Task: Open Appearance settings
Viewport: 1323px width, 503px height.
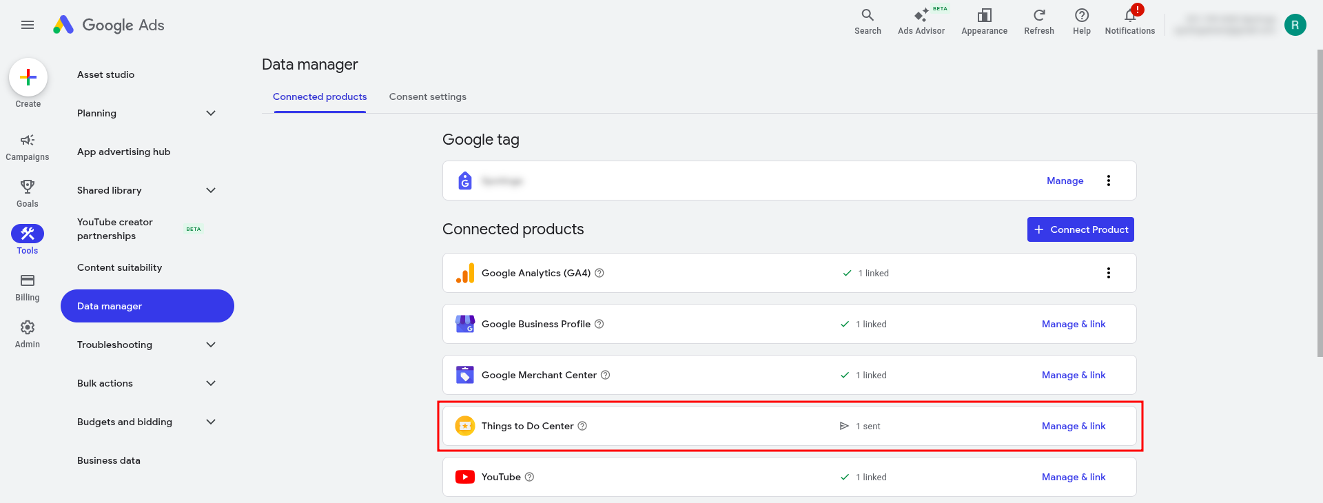Action: [984, 21]
